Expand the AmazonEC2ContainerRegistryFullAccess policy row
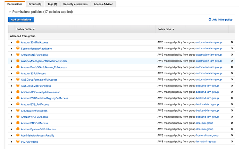 (x=11, y=98)
